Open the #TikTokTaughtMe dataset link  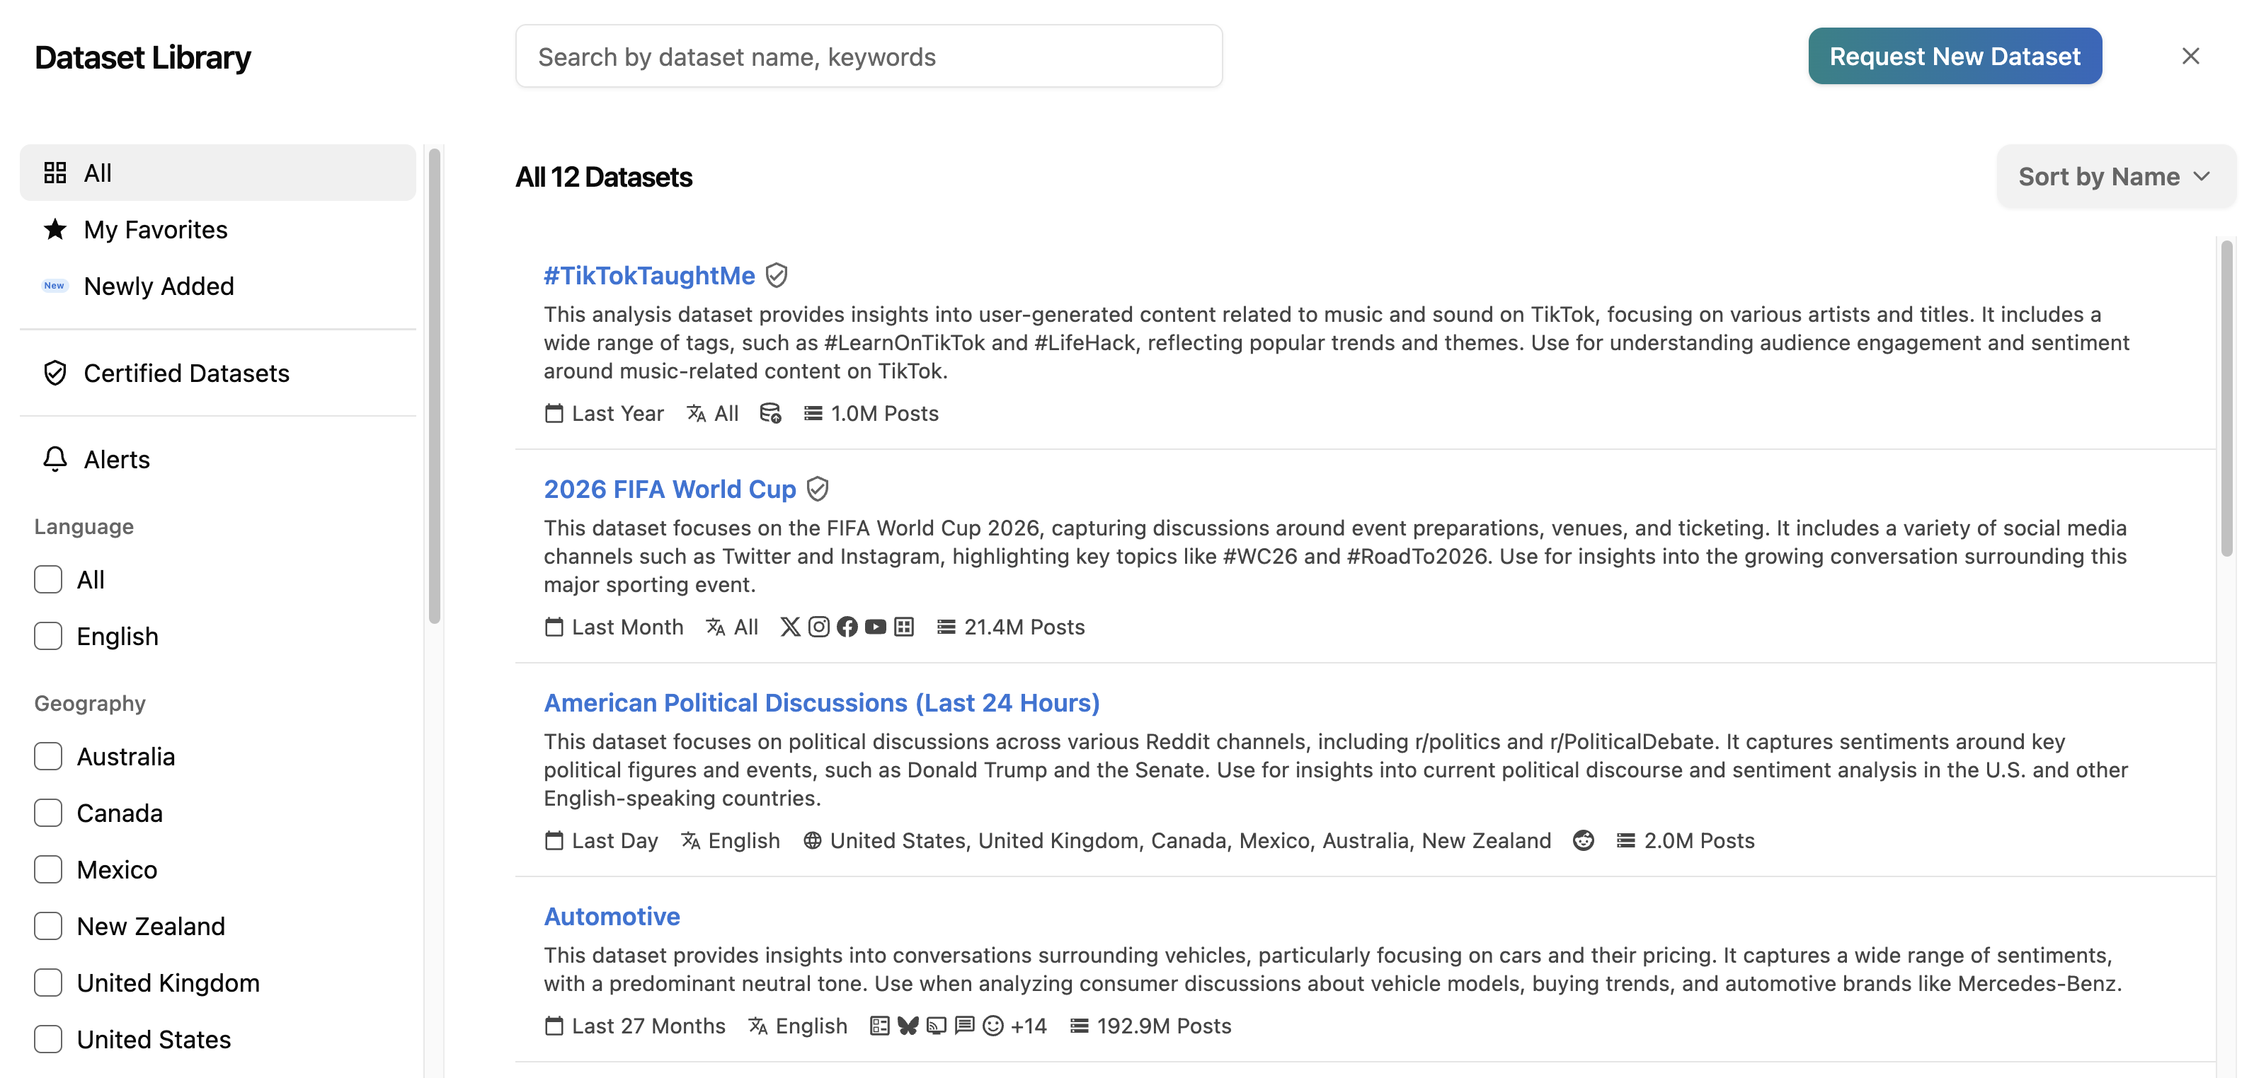pyautogui.click(x=649, y=275)
